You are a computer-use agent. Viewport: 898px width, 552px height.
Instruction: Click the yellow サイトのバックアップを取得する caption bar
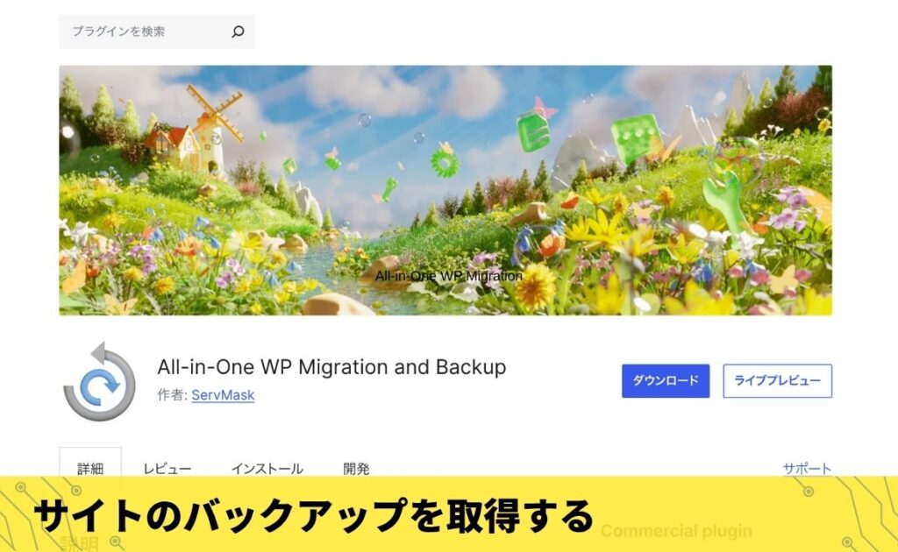[449, 514]
